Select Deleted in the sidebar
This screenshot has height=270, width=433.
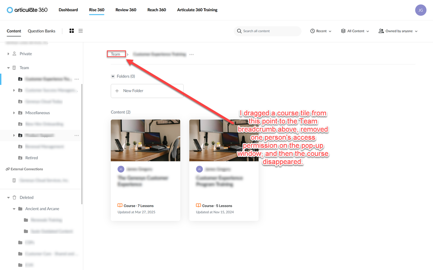pyautogui.click(x=26, y=197)
